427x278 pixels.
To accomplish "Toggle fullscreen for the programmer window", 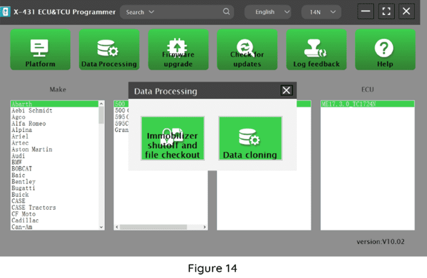I will coord(386,11).
